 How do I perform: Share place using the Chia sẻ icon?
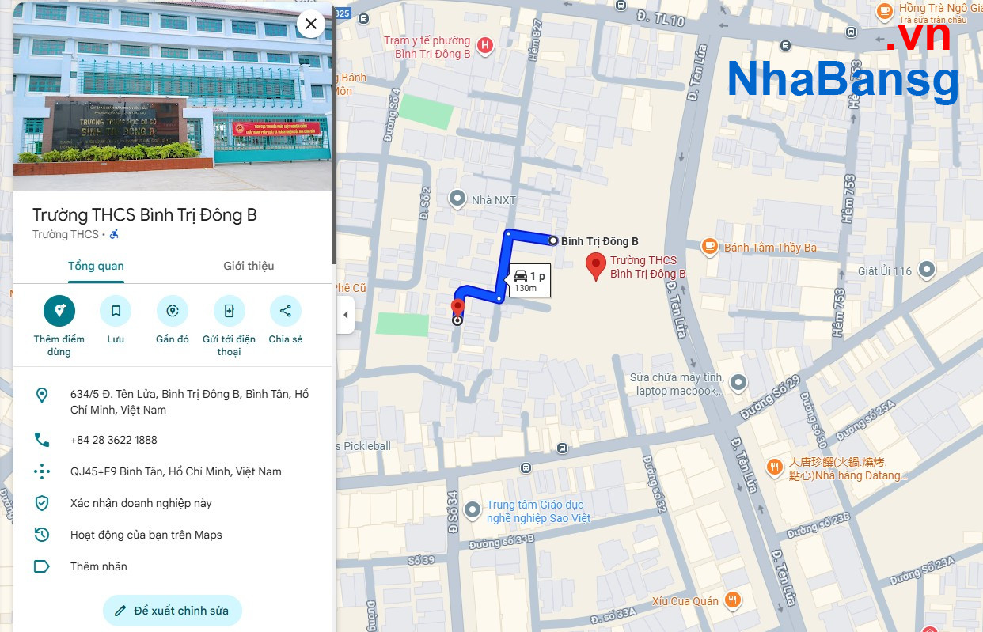286,311
